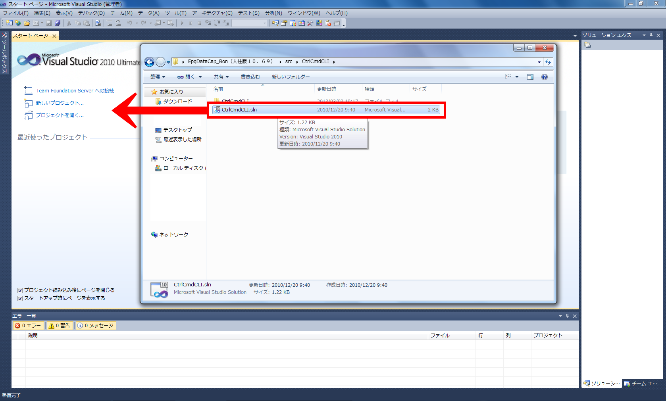The height and width of the screenshot is (401, 666).
Task: Expand the dropdown arrow beside '開く'
Action: pos(200,77)
